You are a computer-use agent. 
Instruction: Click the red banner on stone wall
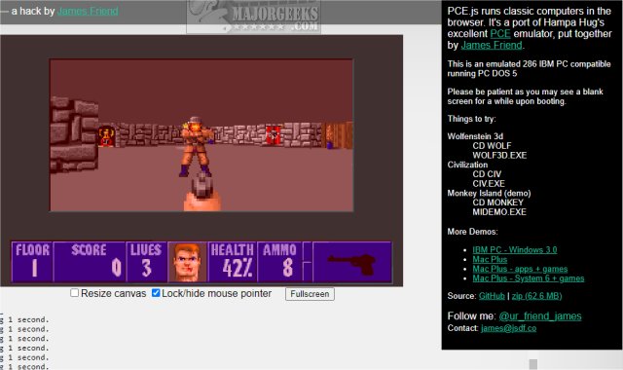click(273, 134)
